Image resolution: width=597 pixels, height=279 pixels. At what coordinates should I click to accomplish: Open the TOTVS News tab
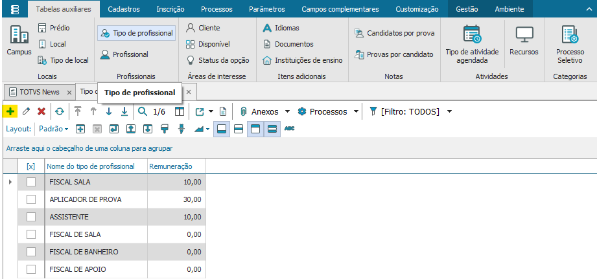(x=38, y=92)
